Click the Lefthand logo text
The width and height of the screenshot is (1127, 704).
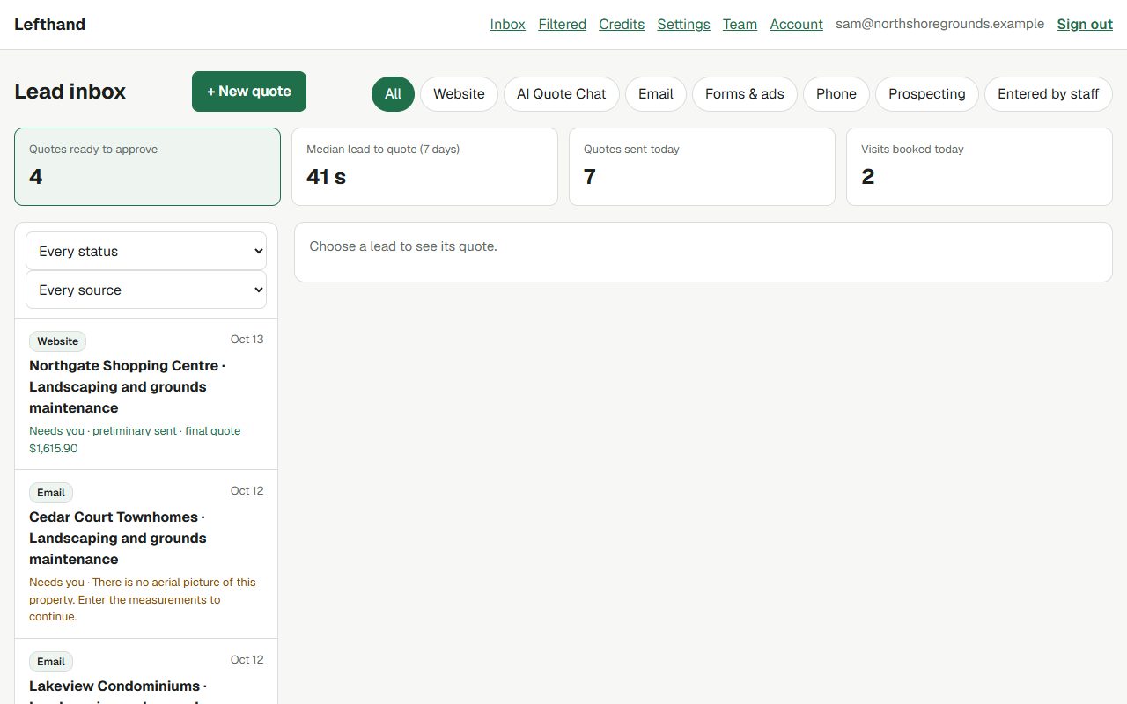pos(50,25)
